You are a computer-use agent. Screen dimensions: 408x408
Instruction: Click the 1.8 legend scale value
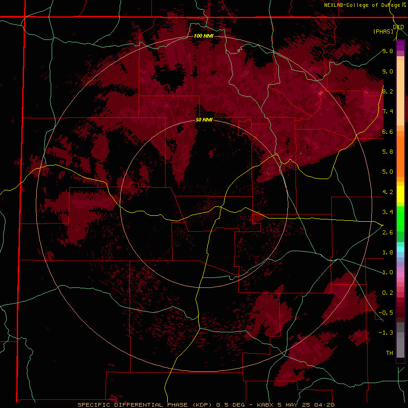pos(388,253)
